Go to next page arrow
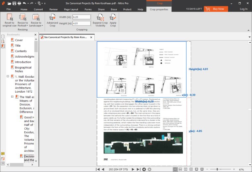252x172 pixels. click(x=133, y=169)
